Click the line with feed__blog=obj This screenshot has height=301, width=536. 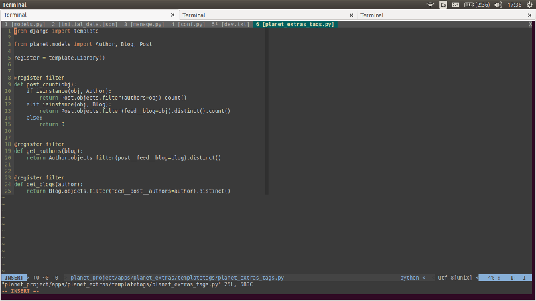pos(135,111)
